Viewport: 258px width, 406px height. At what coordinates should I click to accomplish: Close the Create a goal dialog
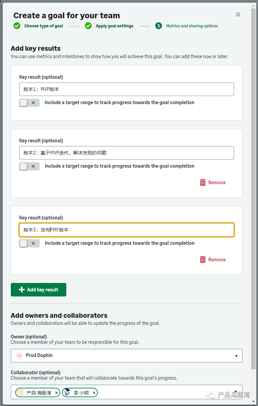pos(238,14)
